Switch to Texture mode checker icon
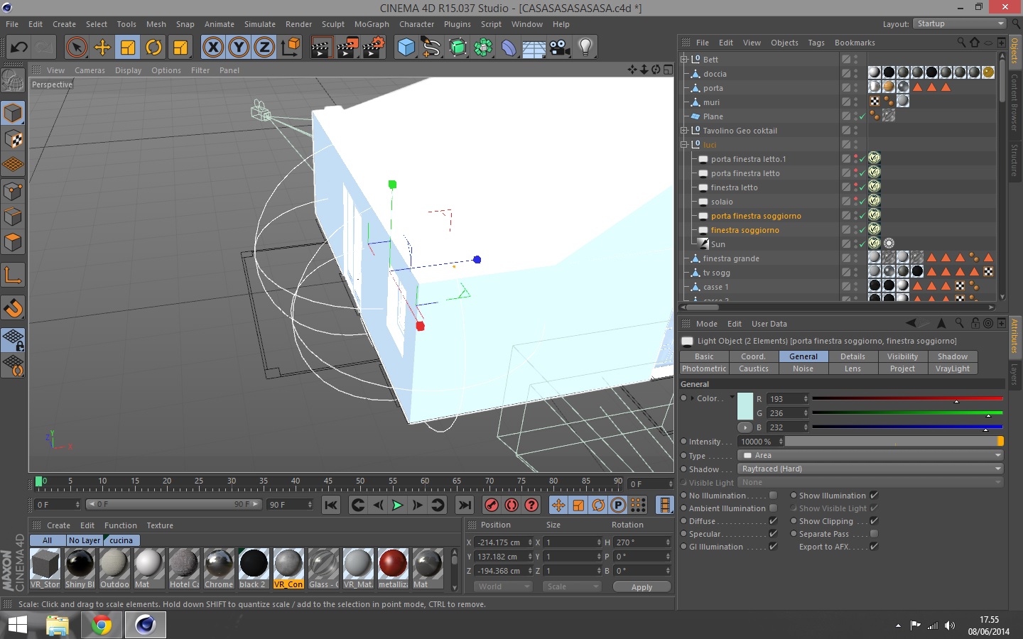The image size is (1023, 639). (x=13, y=139)
